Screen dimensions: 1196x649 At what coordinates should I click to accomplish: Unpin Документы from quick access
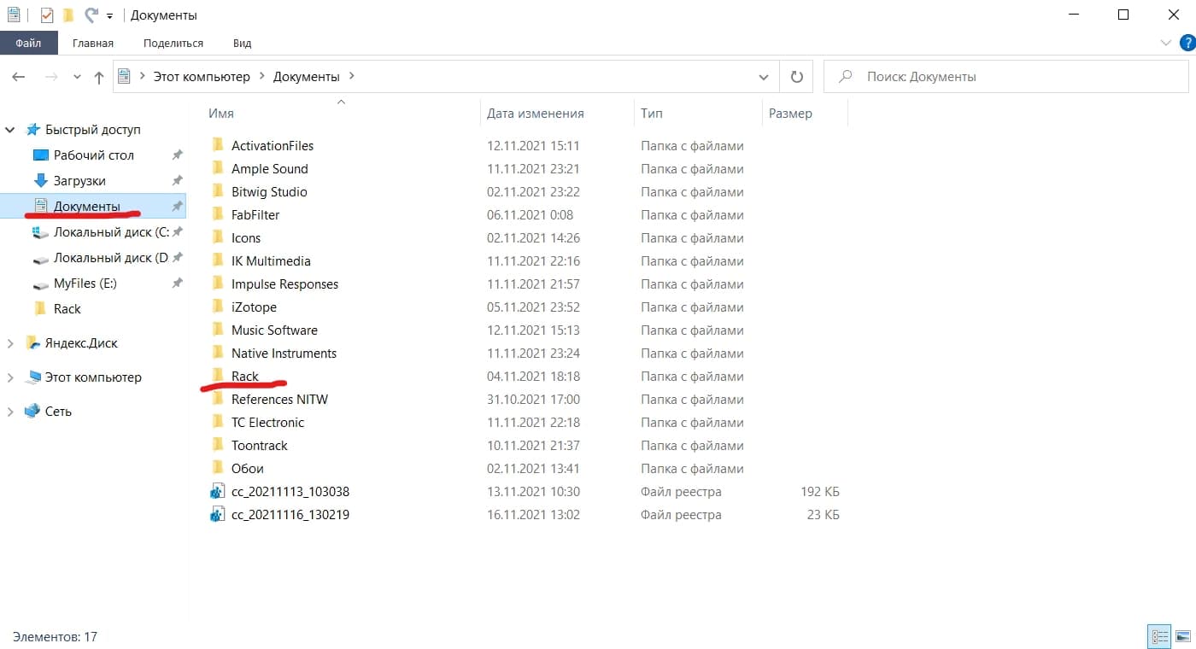pos(177,207)
